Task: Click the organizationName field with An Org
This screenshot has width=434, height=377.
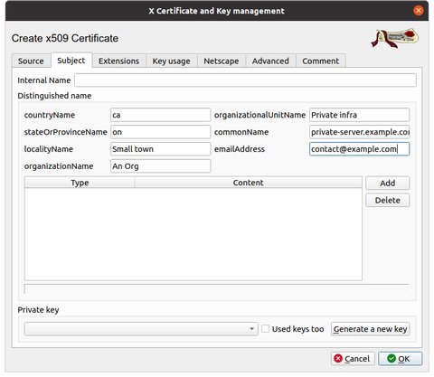Action: [160, 166]
